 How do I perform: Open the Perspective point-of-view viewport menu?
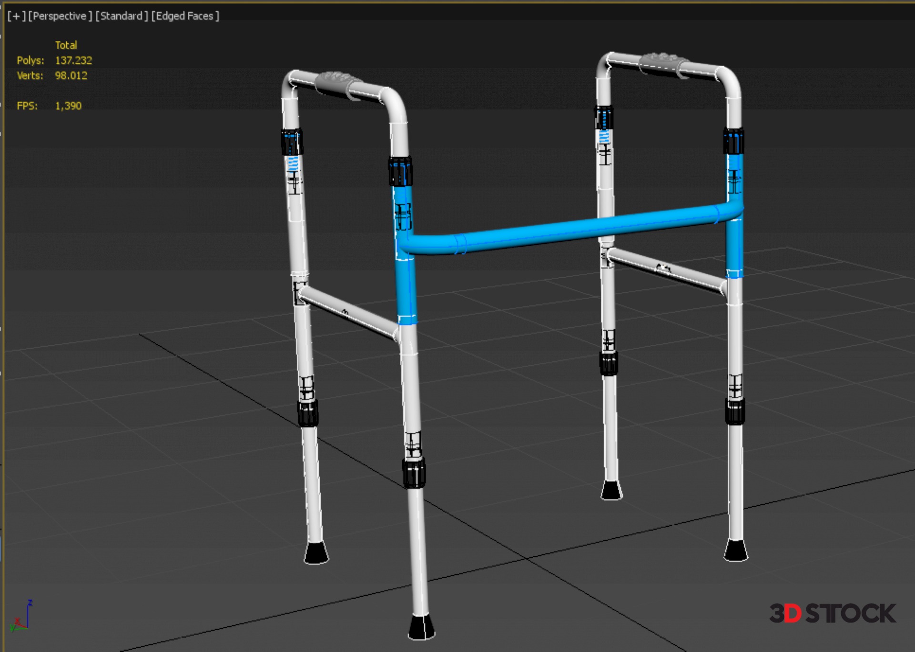tap(60, 16)
